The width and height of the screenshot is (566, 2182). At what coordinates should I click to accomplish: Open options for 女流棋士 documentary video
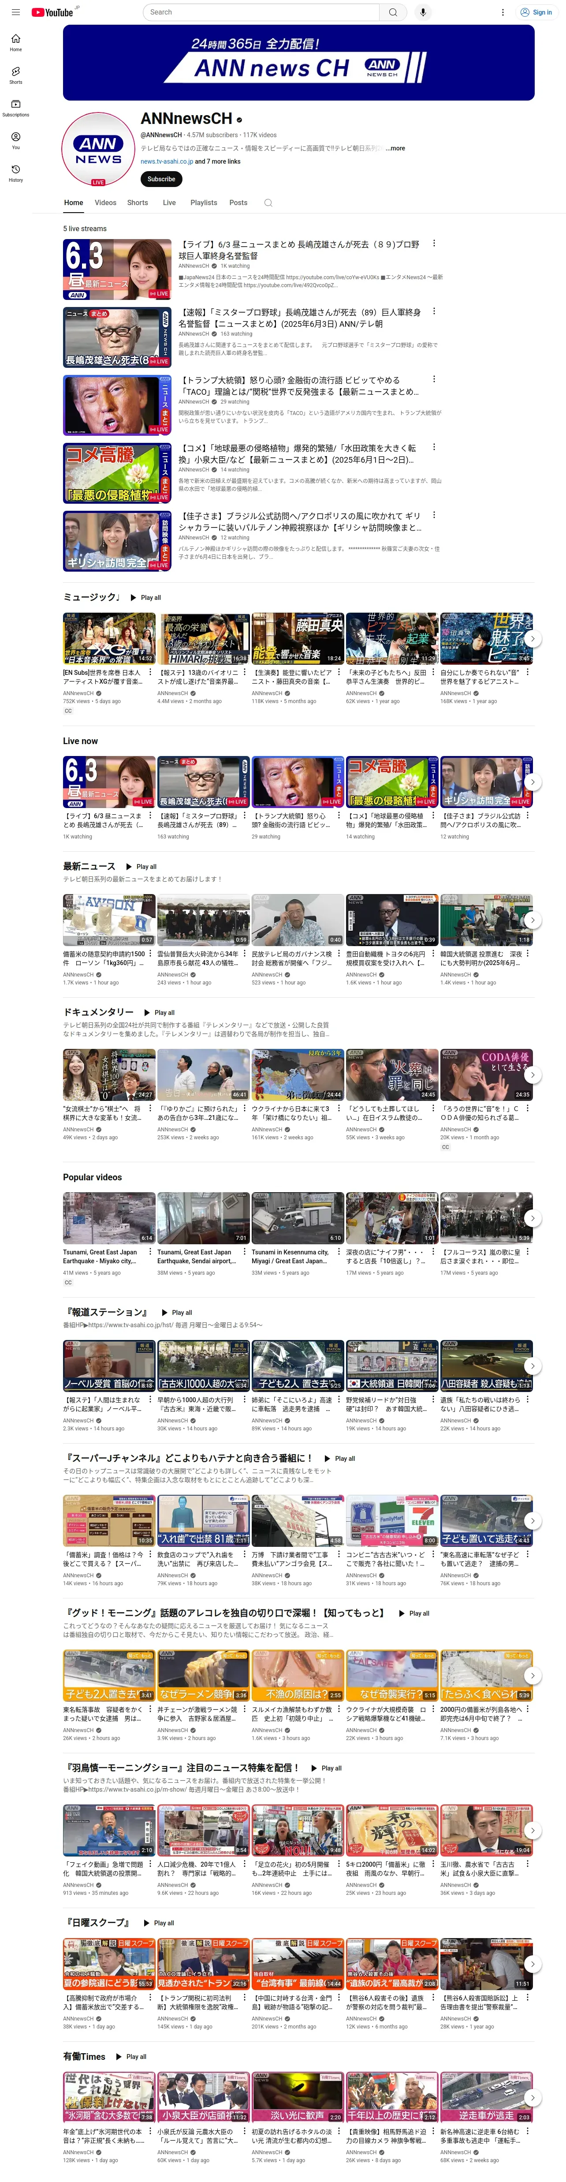click(x=151, y=1109)
